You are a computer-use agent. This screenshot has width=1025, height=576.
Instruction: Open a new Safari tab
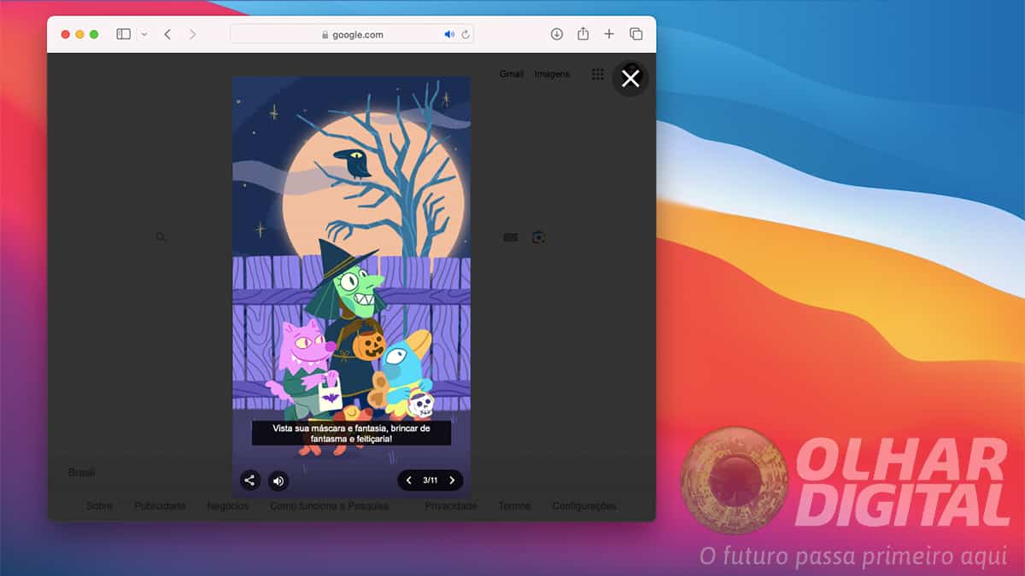(x=609, y=34)
